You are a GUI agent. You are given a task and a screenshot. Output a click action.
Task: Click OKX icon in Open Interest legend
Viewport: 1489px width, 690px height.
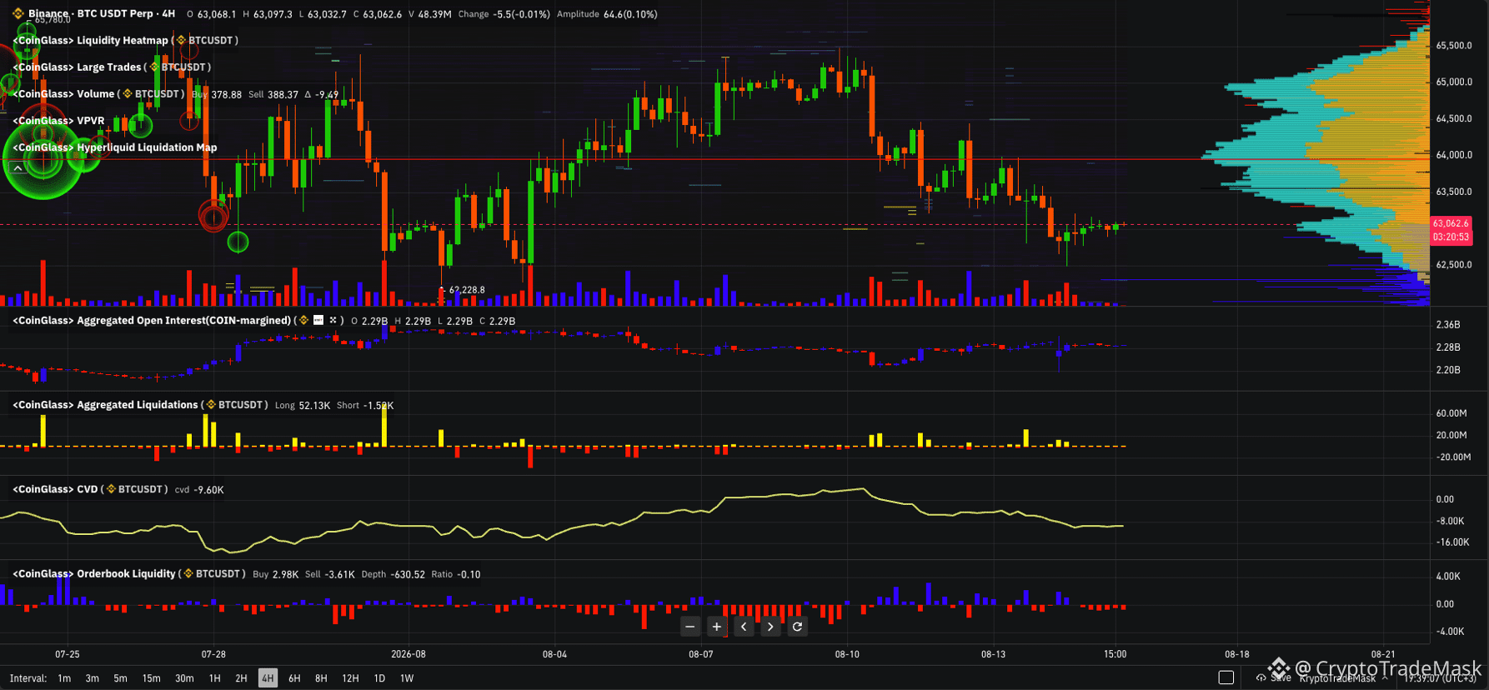pos(333,321)
